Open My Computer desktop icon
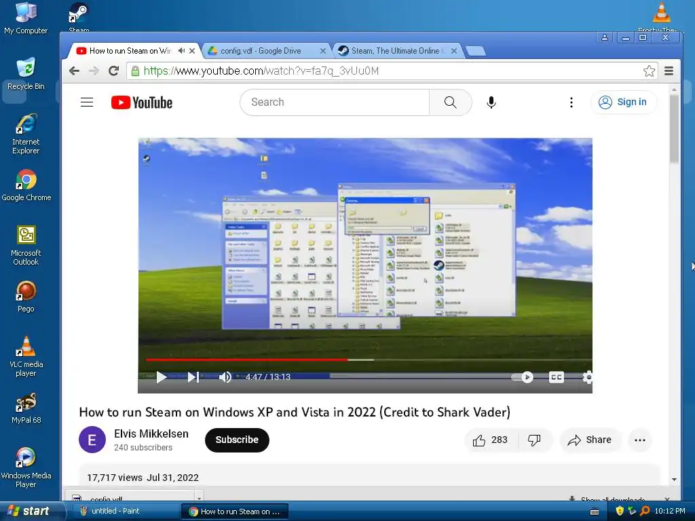This screenshot has width=695, height=521. pyautogui.click(x=26, y=18)
